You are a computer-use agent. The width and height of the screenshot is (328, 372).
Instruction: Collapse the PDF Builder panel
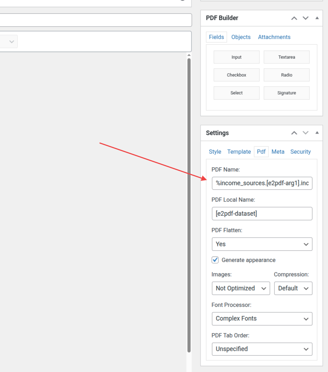coord(317,18)
